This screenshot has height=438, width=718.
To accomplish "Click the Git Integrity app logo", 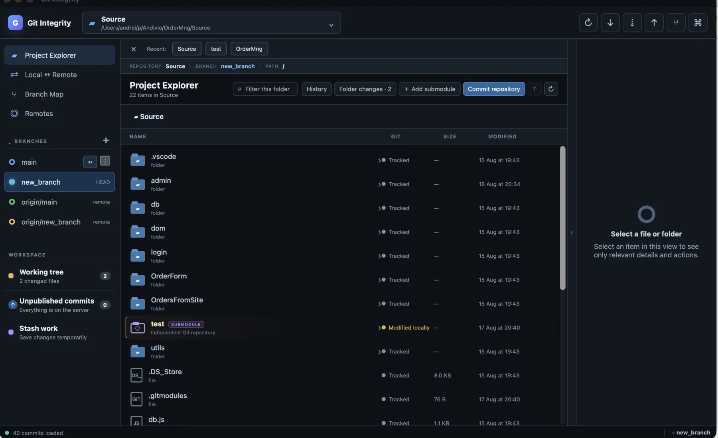I will [15, 23].
